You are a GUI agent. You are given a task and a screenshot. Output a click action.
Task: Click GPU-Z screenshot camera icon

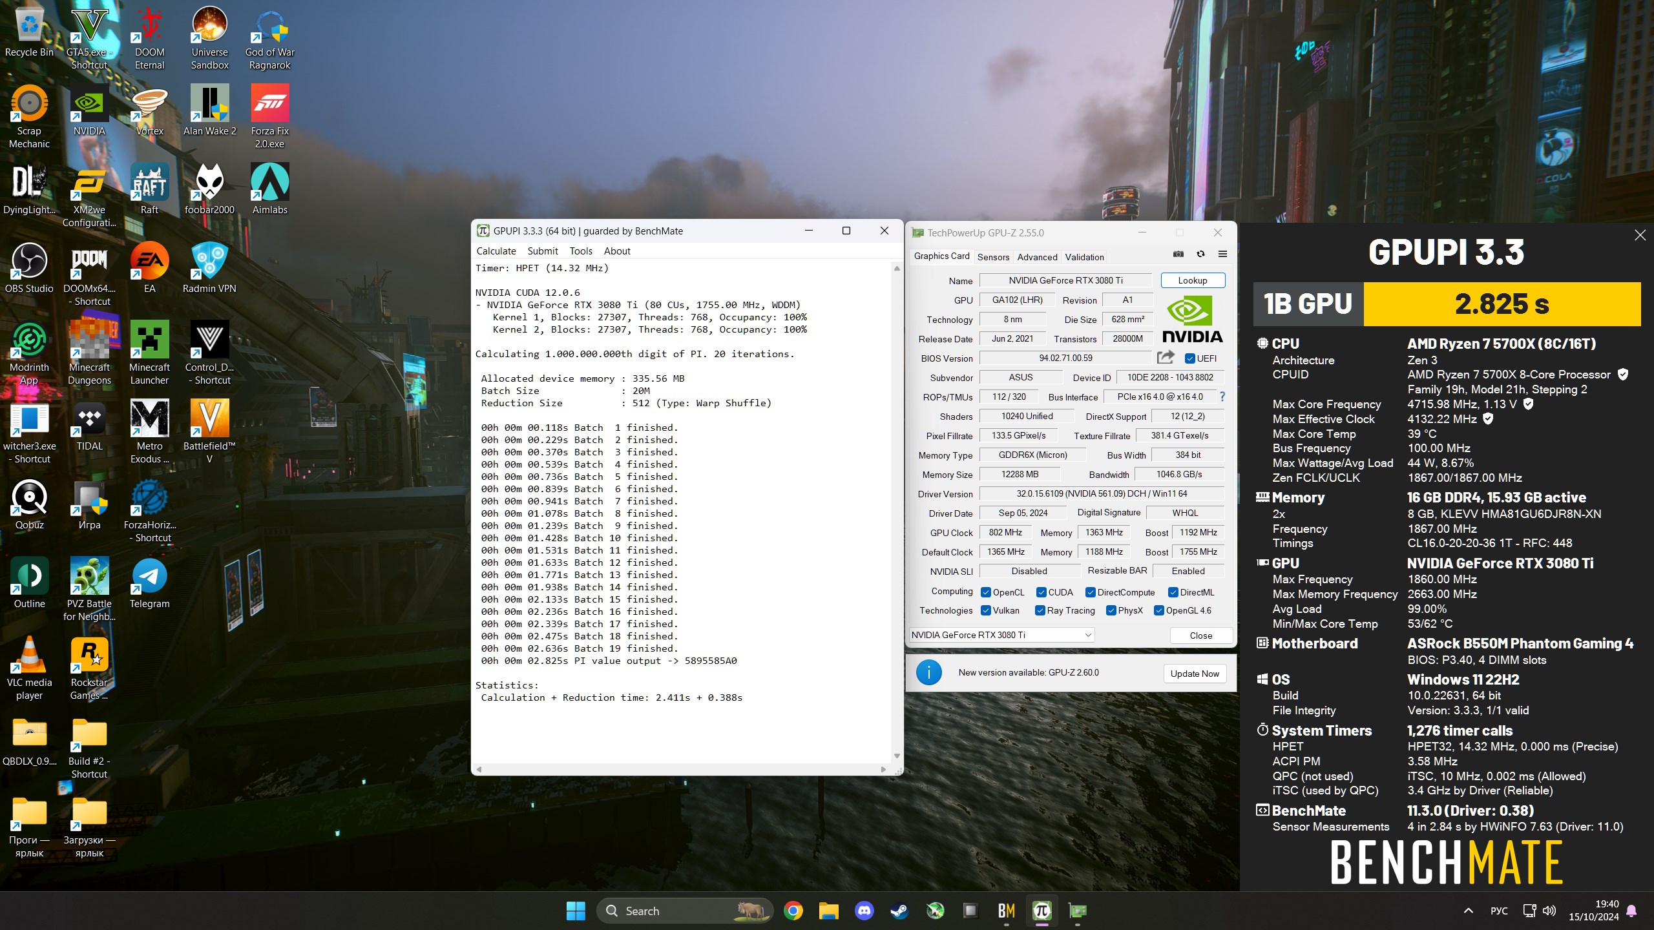(x=1178, y=254)
